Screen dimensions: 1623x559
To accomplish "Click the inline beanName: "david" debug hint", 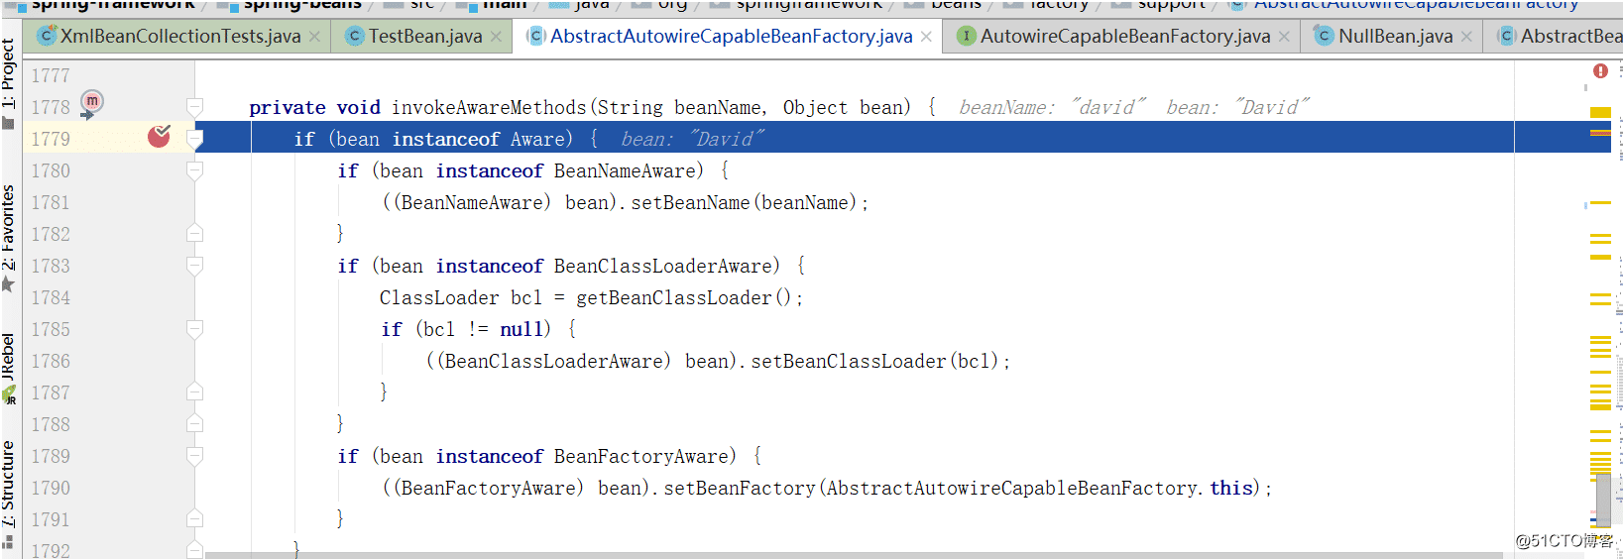I will [1052, 107].
